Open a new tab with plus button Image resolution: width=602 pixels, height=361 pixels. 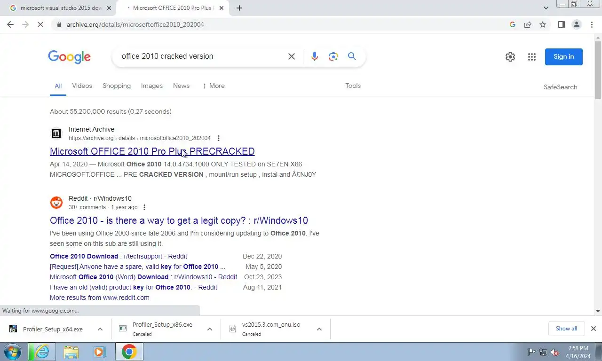pos(239,8)
